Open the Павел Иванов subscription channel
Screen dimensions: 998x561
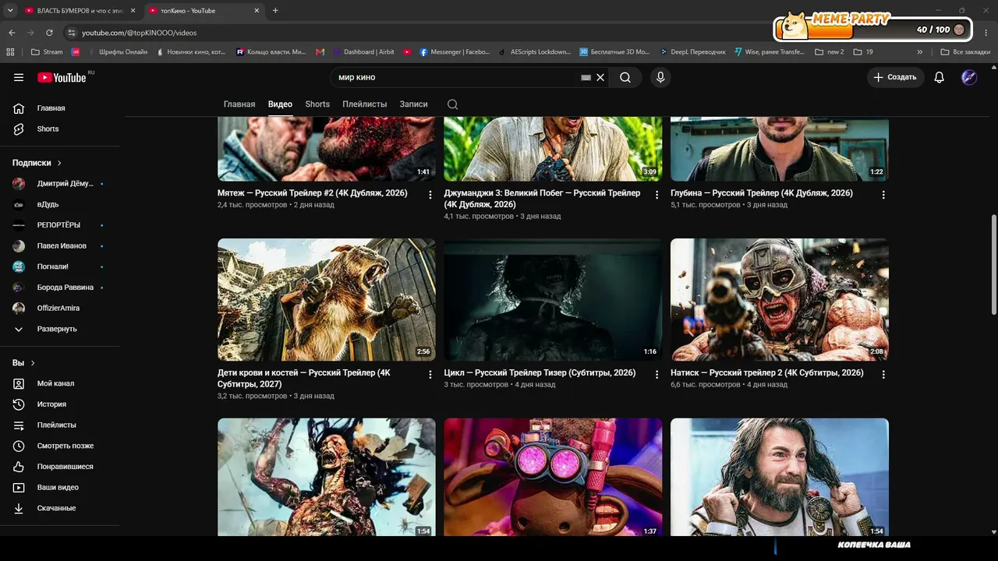point(61,245)
